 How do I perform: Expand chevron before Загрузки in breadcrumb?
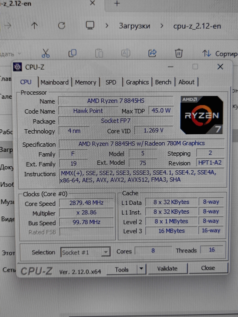pos(107,26)
